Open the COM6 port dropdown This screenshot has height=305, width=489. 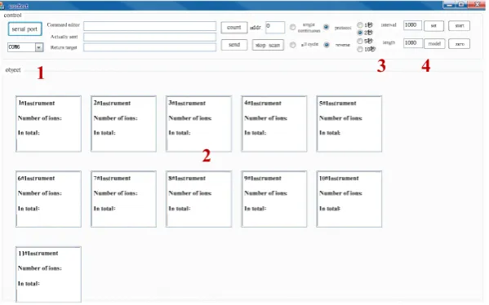tap(39, 47)
